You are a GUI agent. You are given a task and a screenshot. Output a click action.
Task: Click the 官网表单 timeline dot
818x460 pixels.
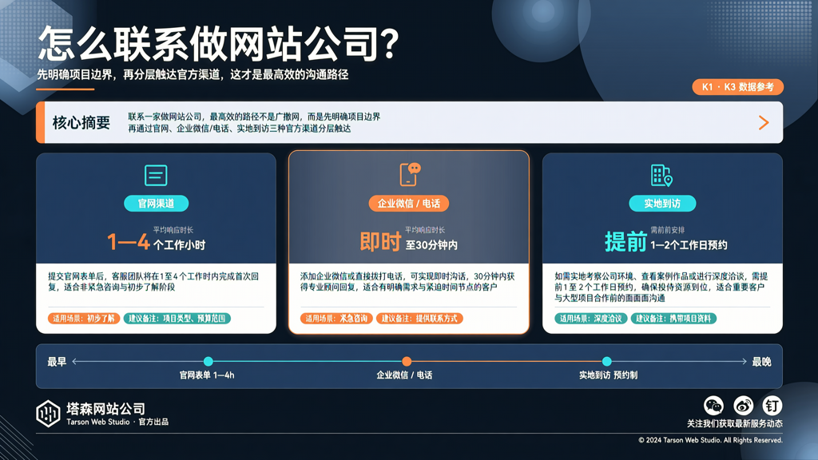tap(208, 361)
